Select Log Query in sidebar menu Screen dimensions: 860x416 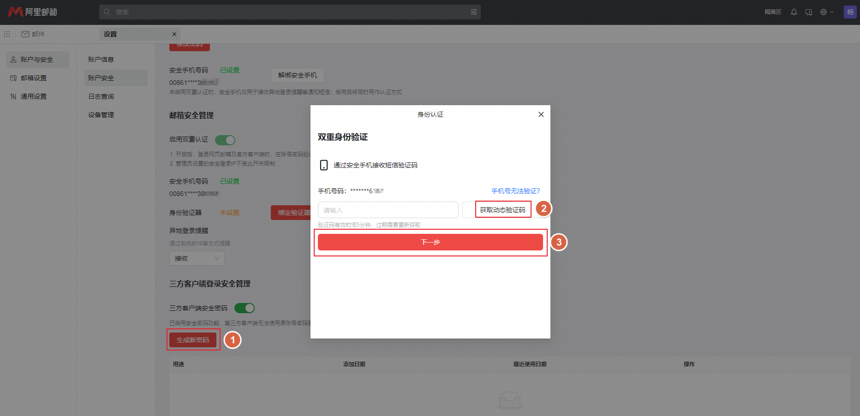(101, 96)
